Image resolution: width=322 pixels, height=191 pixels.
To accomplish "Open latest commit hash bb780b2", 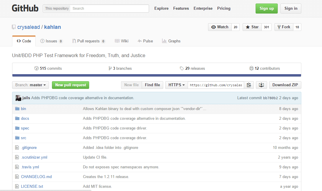I will click(270, 98).
